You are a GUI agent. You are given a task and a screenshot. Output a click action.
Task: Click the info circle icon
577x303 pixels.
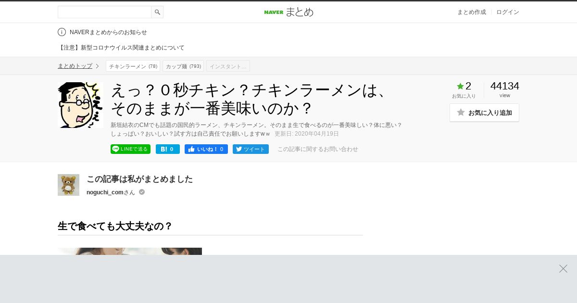coord(62,32)
